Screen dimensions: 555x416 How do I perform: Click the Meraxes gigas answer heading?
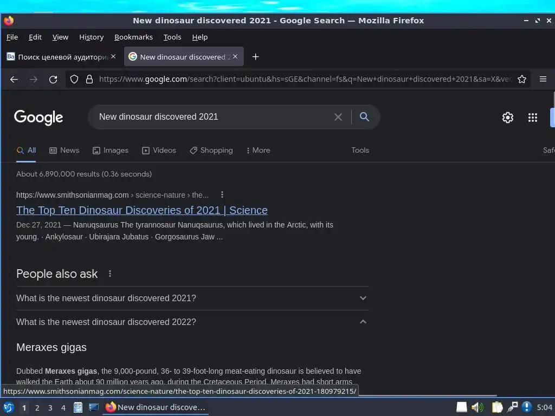pyautogui.click(x=51, y=347)
